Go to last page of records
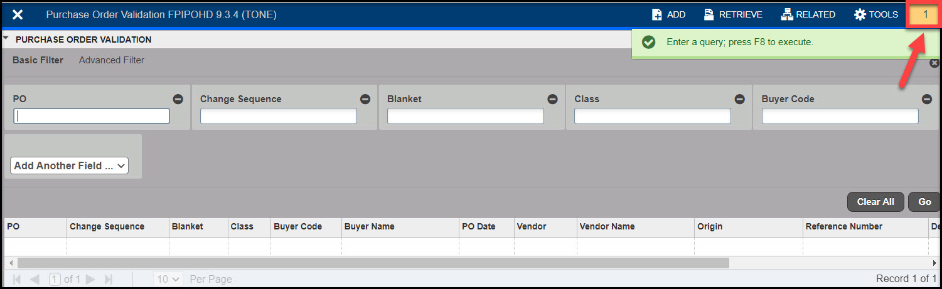The height and width of the screenshot is (289, 942). (108, 279)
